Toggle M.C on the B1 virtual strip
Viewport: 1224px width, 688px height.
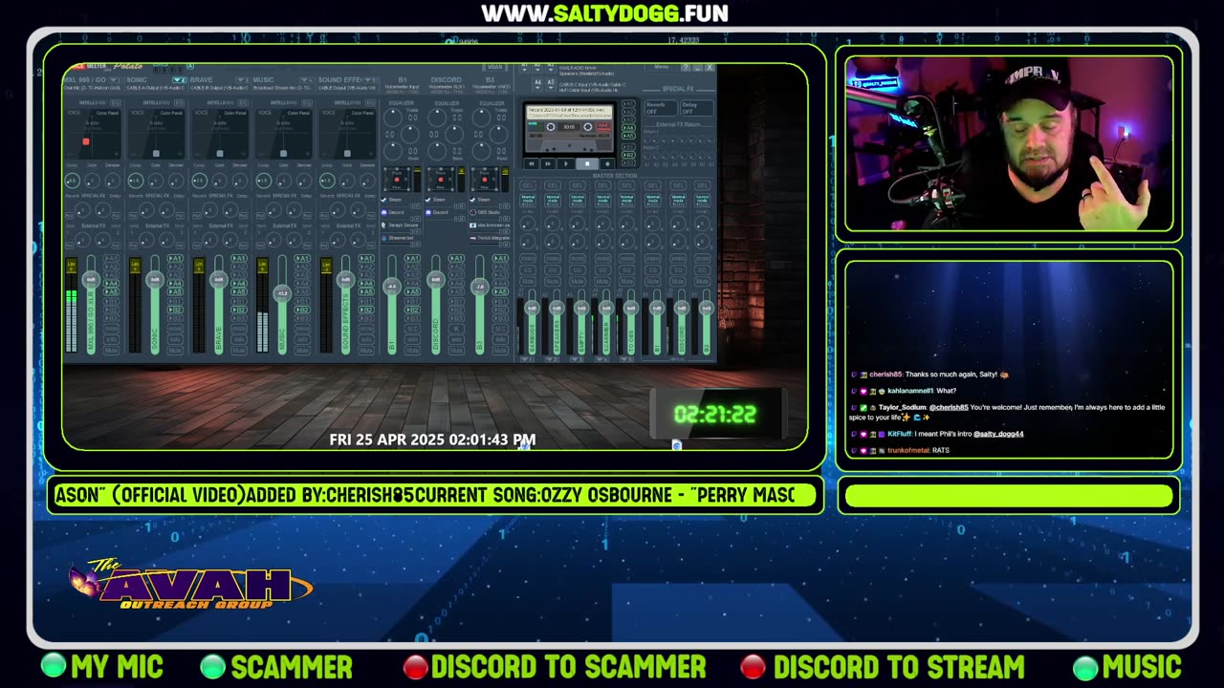tap(412, 328)
